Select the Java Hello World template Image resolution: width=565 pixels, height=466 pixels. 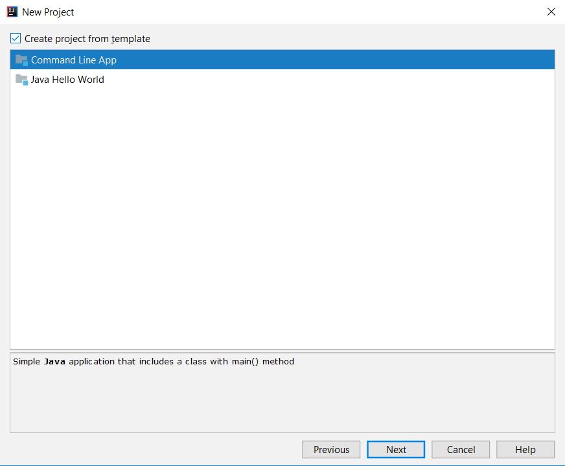pyautogui.click(x=68, y=80)
